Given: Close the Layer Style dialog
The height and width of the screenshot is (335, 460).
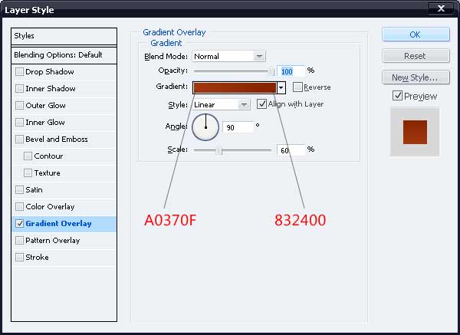Looking at the screenshot, I should pyautogui.click(x=441, y=9).
